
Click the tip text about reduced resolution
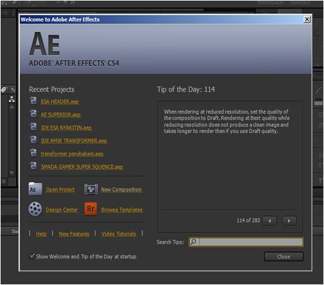pos(227,122)
